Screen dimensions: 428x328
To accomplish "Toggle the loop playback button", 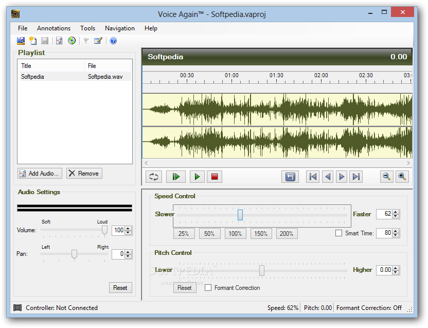I will (154, 177).
